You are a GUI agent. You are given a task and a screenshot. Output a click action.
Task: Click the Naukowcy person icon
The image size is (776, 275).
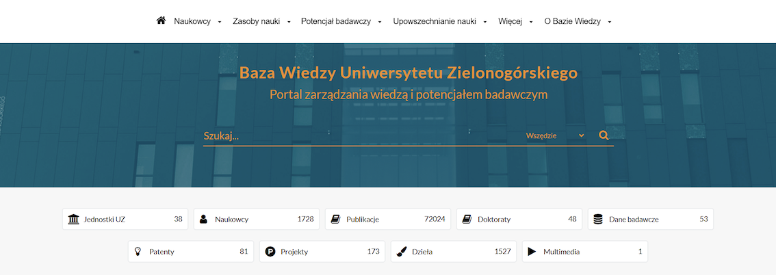203,219
